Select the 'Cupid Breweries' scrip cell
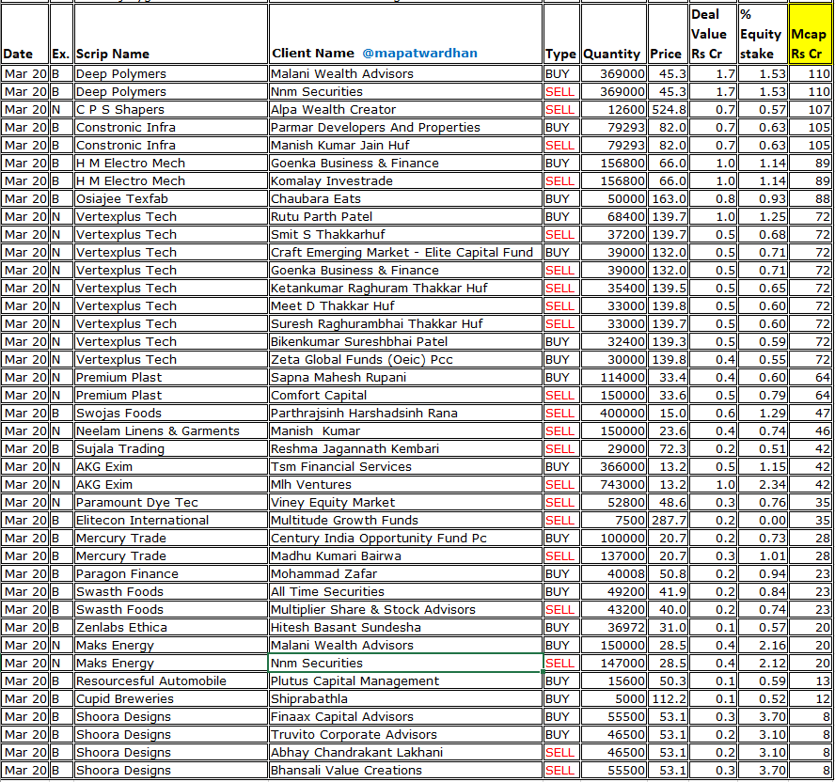Screen dimensions: 835x782 pyautogui.click(x=171, y=698)
